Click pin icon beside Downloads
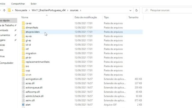The image size is (192, 108). click(x=15, y=30)
